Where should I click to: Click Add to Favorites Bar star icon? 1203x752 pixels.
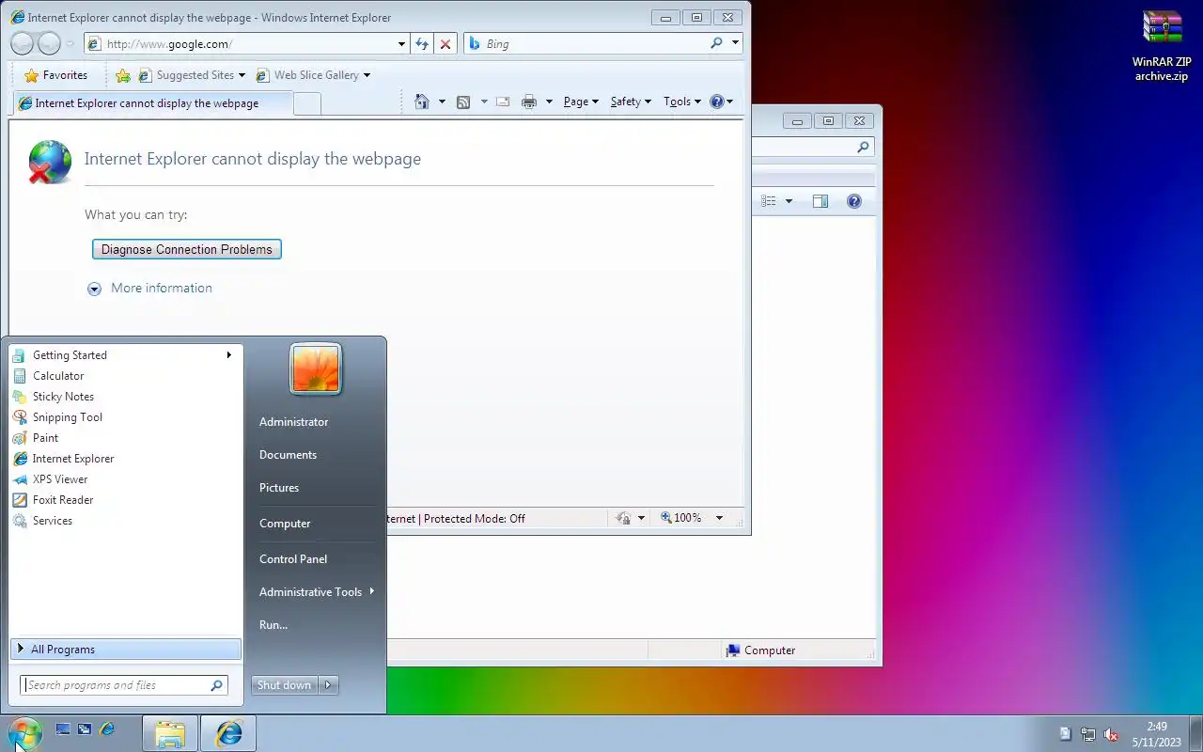pyautogui.click(x=123, y=75)
